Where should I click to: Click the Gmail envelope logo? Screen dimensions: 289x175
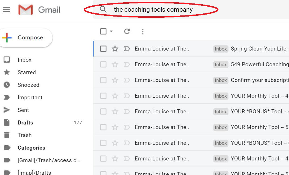[25, 10]
